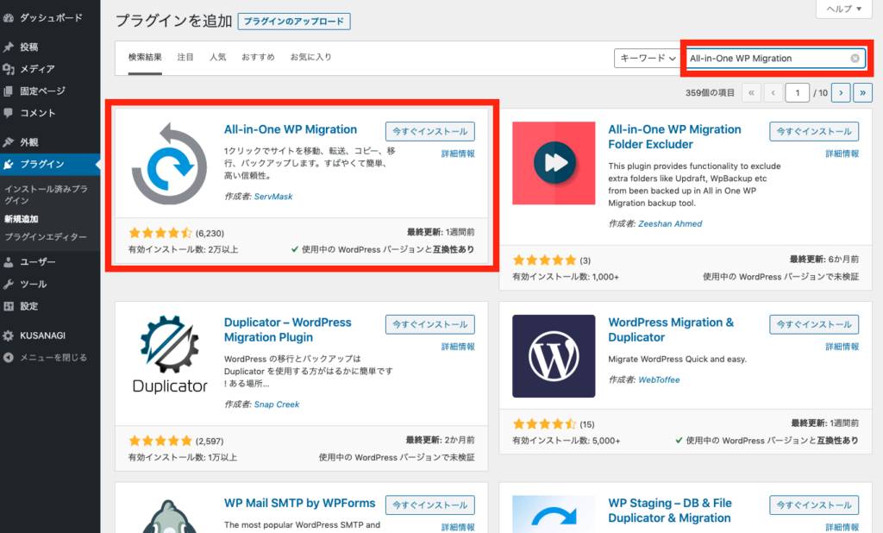
Task: Open プラグインエディター submenu item
Action: [x=46, y=237]
